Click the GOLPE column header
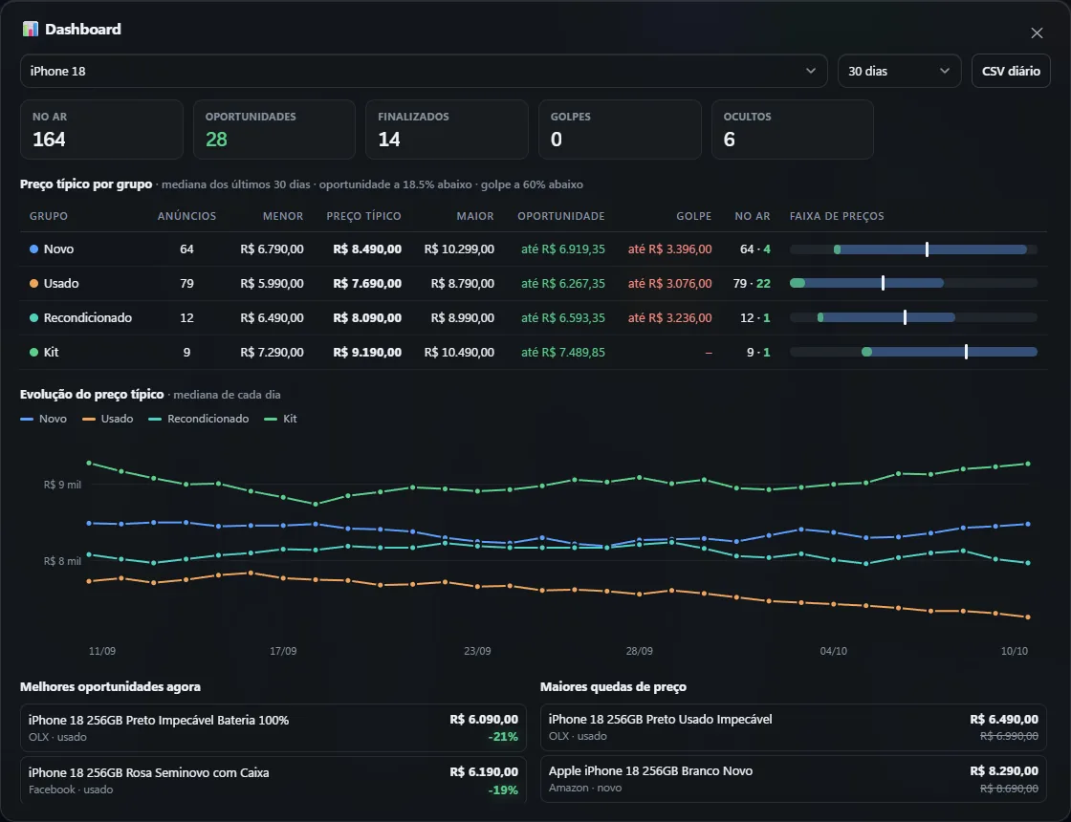The height and width of the screenshot is (822, 1071). tap(693, 216)
